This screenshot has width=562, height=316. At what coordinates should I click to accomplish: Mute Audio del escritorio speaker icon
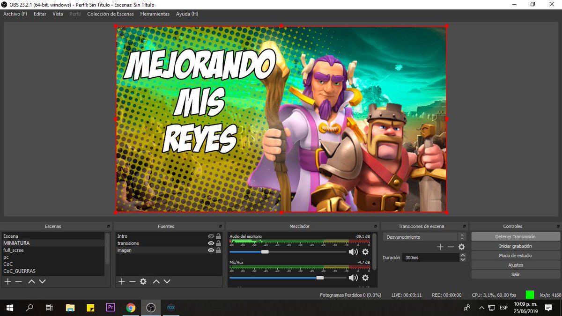coord(353,252)
